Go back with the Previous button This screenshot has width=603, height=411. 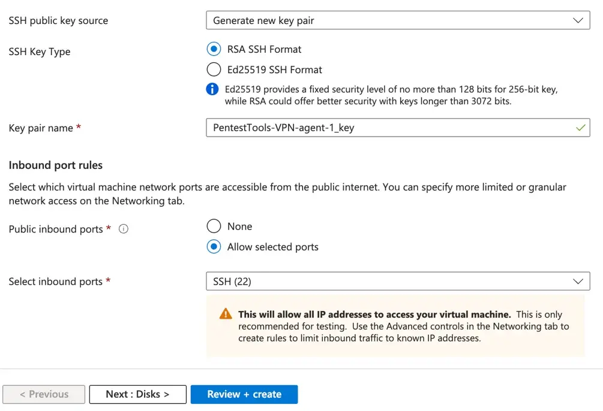pos(44,394)
